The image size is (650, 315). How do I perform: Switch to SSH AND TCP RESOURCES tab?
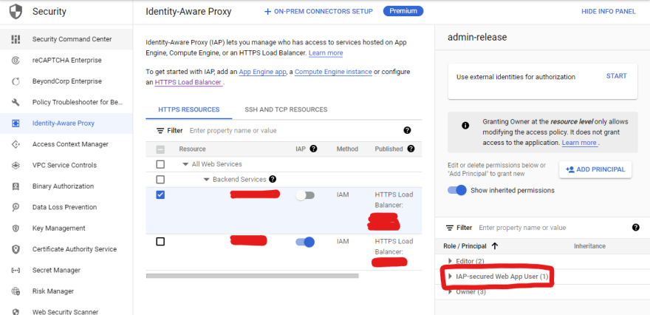coord(286,109)
